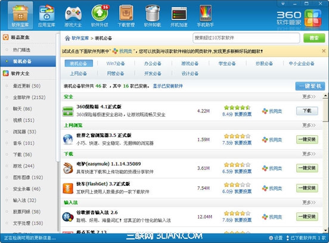Click the green 搜索 button
This screenshot has width=329, height=243.
point(314,38)
